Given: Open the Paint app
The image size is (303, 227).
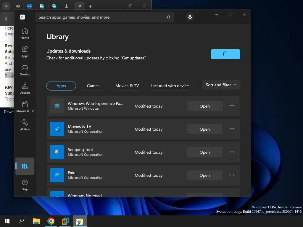Looking at the screenshot, I should pos(205,175).
